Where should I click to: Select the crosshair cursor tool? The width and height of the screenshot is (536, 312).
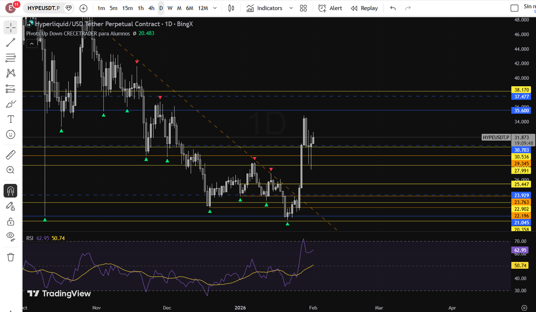pos(11,27)
